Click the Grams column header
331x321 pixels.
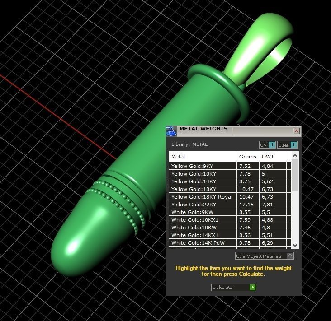coord(248,157)
